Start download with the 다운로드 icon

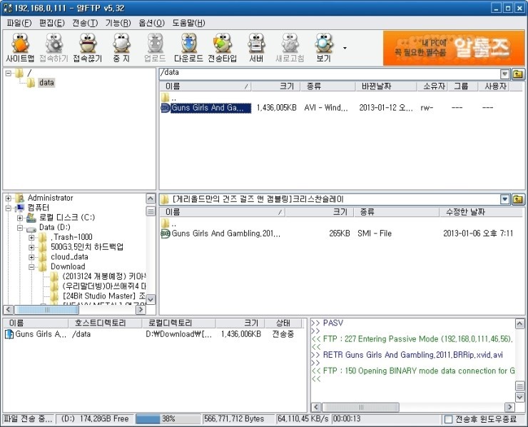point(188,48)
